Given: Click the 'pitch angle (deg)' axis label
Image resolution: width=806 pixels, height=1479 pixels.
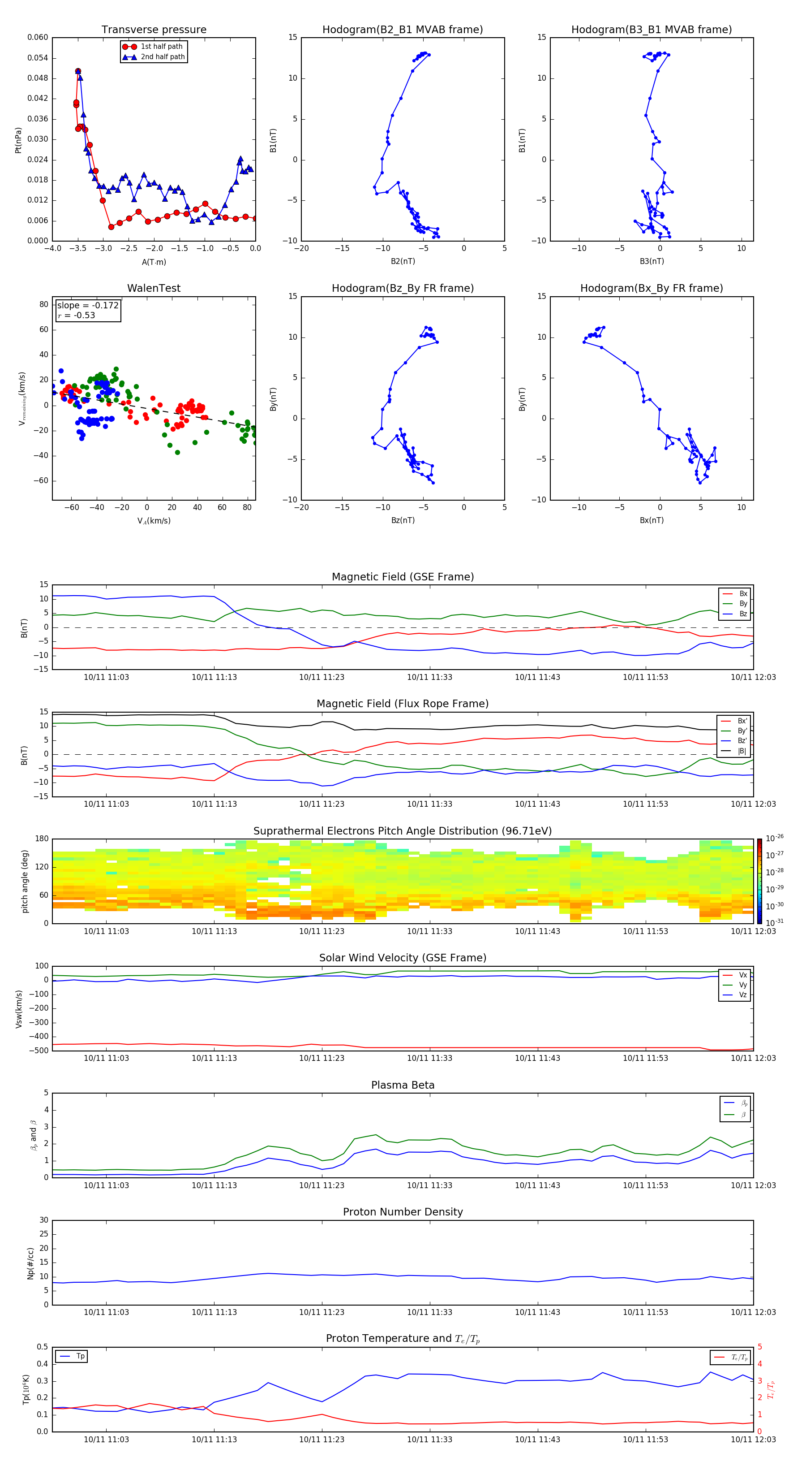Looking at the screenshot, I should pyautogui.click(x=25, y=881).
